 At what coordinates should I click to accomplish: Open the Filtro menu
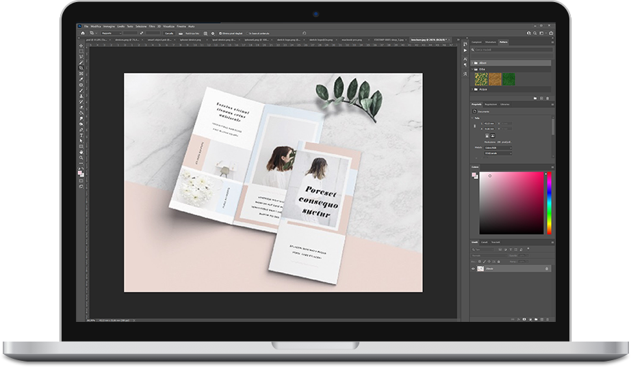click(152, 26)
